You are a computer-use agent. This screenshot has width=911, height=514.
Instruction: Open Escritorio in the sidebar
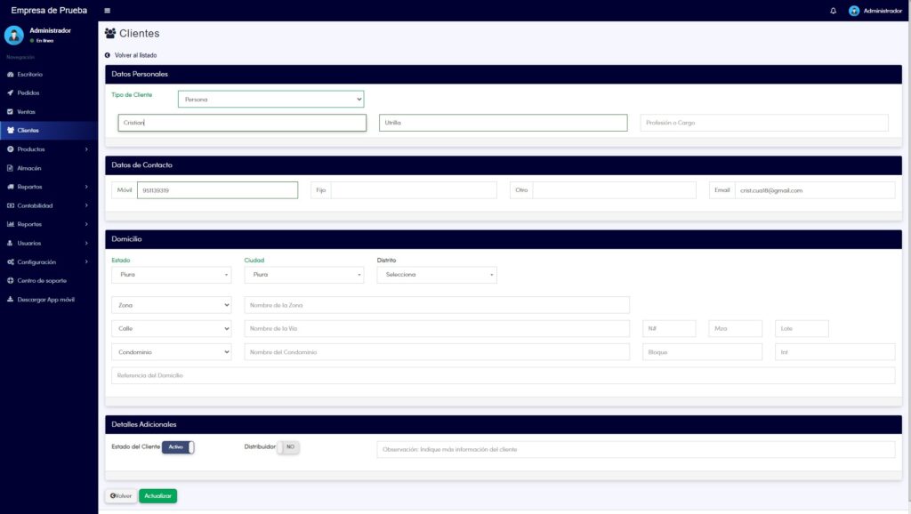tap(49, 75)
